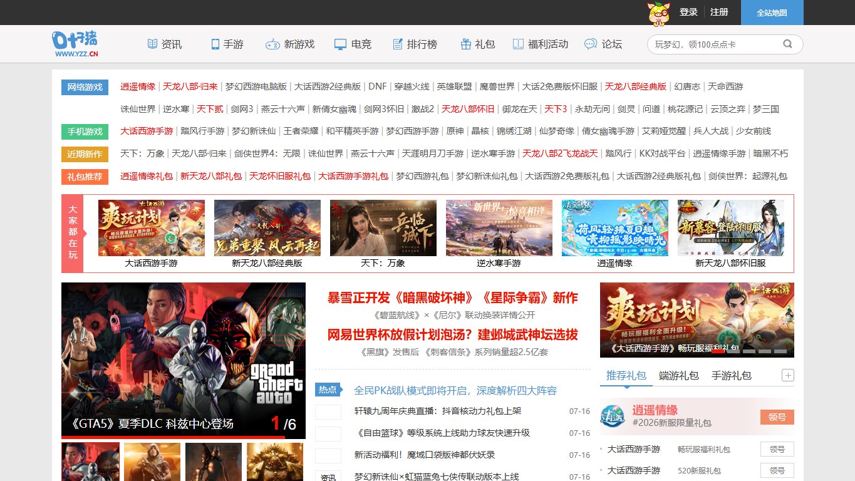Click the 云顶之弈 game link
This screenshot has width=855, height=481.
click(727, 110)
